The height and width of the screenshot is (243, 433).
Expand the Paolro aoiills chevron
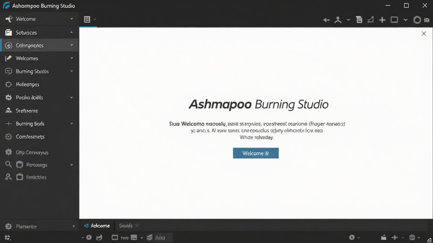[x=71, y=97]
